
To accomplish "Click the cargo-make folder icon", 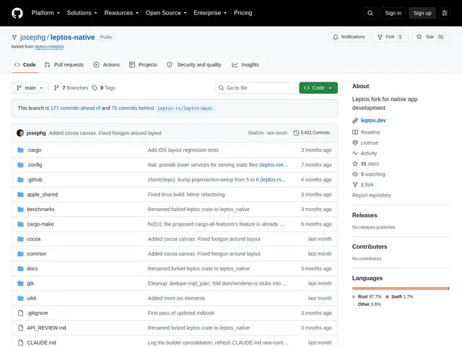I will [x=20, y=224].
